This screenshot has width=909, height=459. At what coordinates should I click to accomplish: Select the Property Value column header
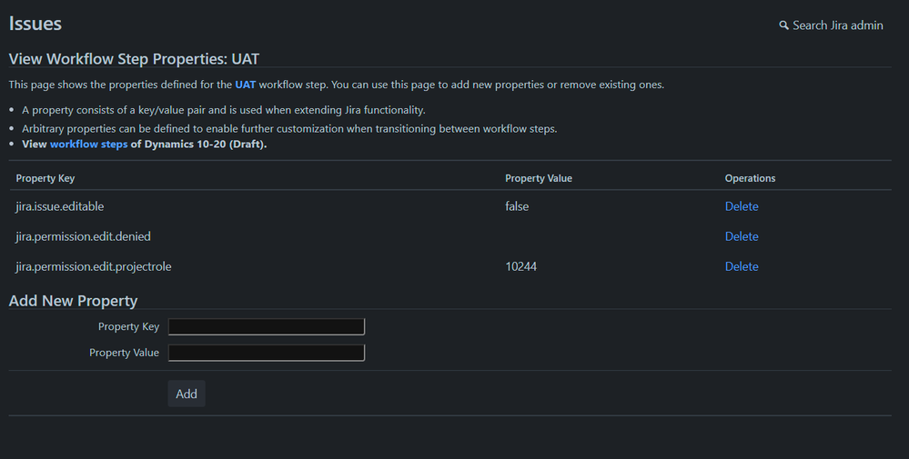(539, 178)
